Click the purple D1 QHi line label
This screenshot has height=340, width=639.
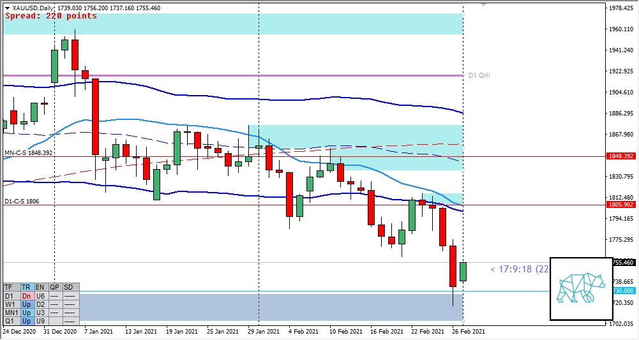(479, 75)
